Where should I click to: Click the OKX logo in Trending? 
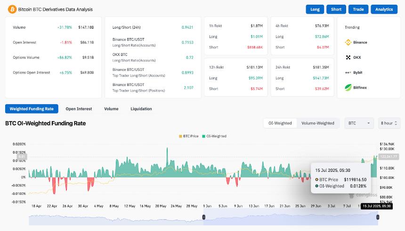pyautogui.click(x=348, y=57)
